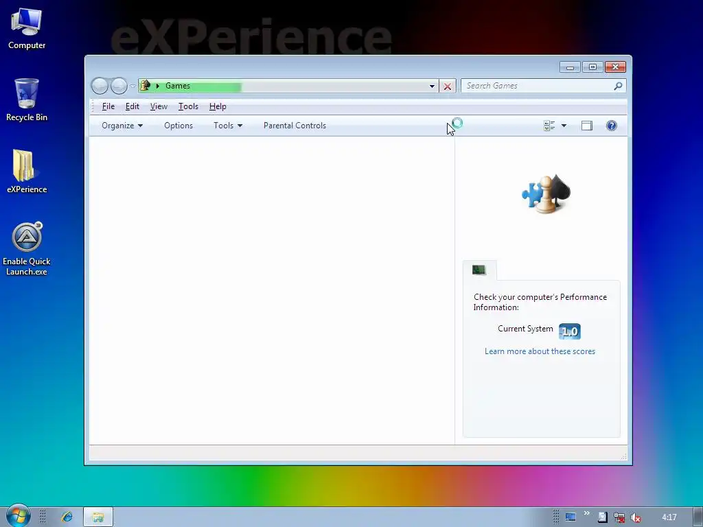Stop loading with the red X button
The width and height of the screenshot is (703, 527).
(x=448, y=86)
